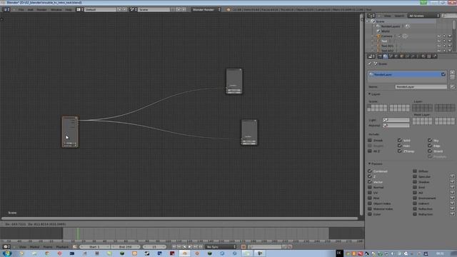Open the Blender Render engine dropdown

[x=206, y=9]
